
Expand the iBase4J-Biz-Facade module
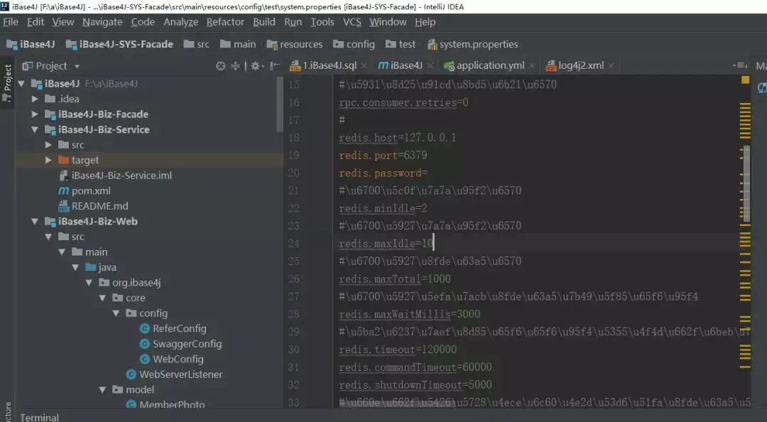[x=35, y=114]
